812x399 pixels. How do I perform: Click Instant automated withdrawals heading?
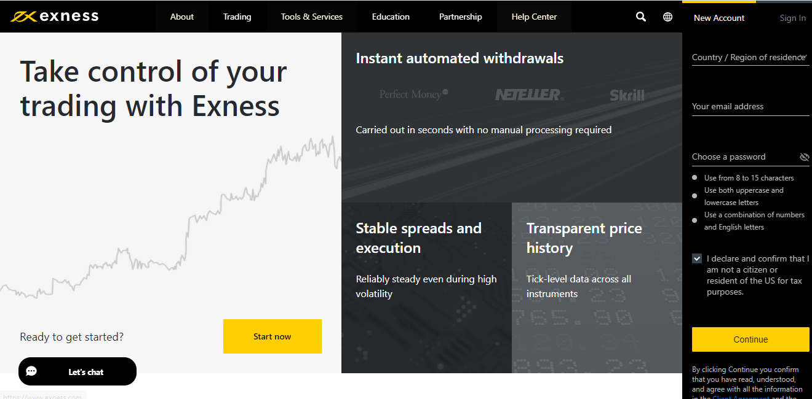pyautogui.click(x=460, y=58)
